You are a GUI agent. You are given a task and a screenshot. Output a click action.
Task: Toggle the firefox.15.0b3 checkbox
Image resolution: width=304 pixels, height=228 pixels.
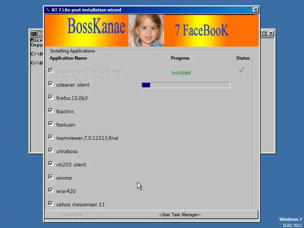(51, 97)
